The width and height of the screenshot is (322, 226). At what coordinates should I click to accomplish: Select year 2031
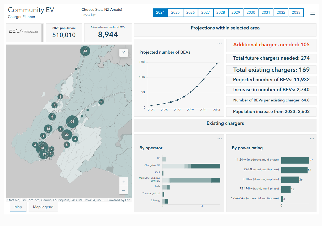pos(266,13)
